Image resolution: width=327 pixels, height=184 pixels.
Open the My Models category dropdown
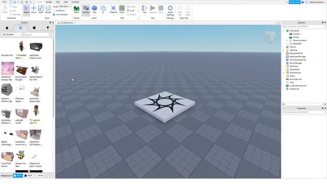tap(12, 34)
